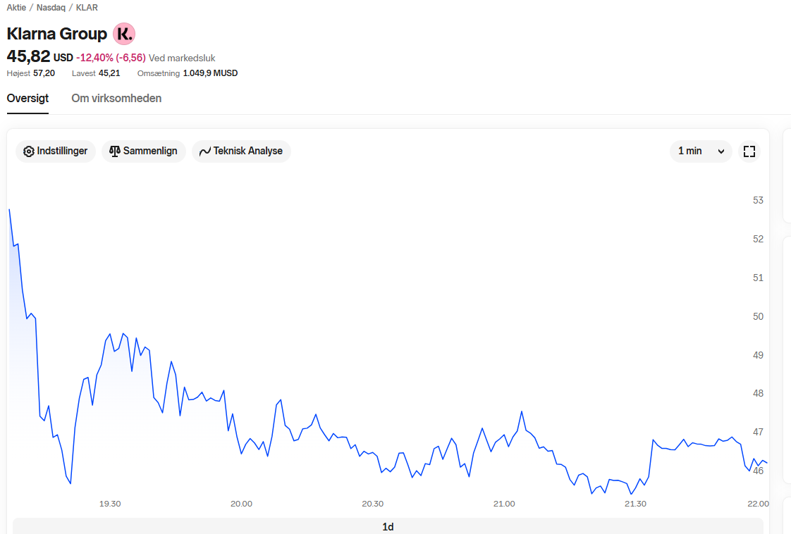Click the scales icon in Sammenlign
The image size is (791, 534).
[x=115, y=151]
